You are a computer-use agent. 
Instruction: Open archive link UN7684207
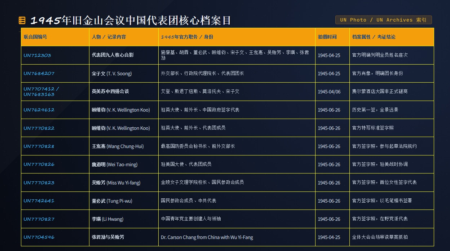coord(39,73)
